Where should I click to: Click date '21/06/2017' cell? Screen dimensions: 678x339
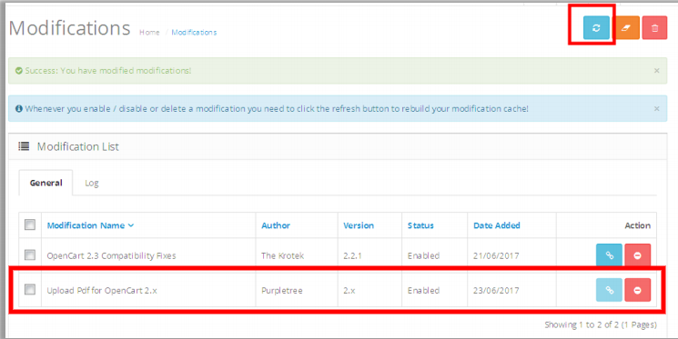[x=496, y=255]
